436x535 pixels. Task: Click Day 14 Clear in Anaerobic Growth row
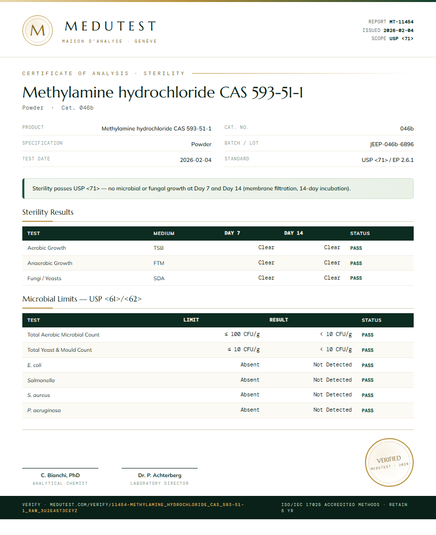pyautogui.click(x=332, y=263)
